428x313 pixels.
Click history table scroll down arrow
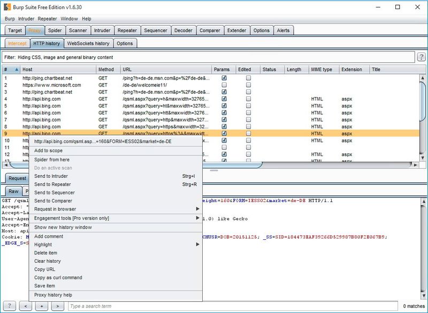(x=422, y=158)
